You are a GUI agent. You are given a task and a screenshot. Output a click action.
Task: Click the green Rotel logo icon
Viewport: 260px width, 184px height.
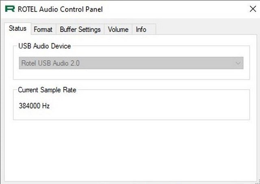pos(10,9)
